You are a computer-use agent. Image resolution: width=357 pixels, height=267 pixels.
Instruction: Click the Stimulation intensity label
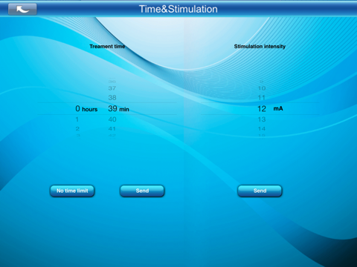tap(260, 47)
